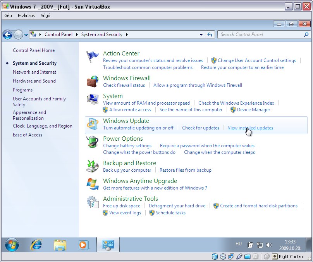The height and width of the screenshot is (262, 313).
Task: Click the volume speaker tray icon
Action: pos(269,245)
